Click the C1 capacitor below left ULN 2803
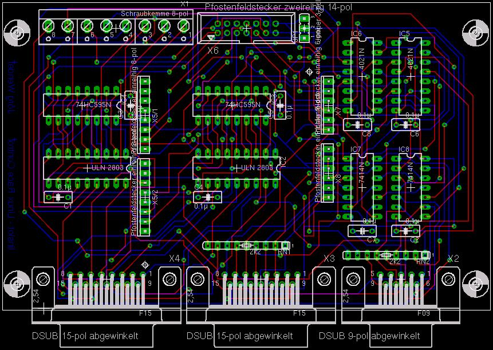Image resolution: width=493 pixels, height=350 pixels. click(58, 197)
